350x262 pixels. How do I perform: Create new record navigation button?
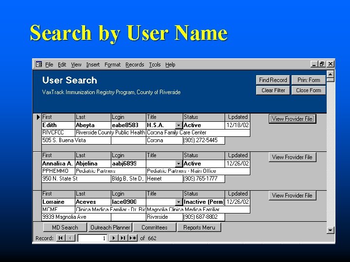[133, 238]
